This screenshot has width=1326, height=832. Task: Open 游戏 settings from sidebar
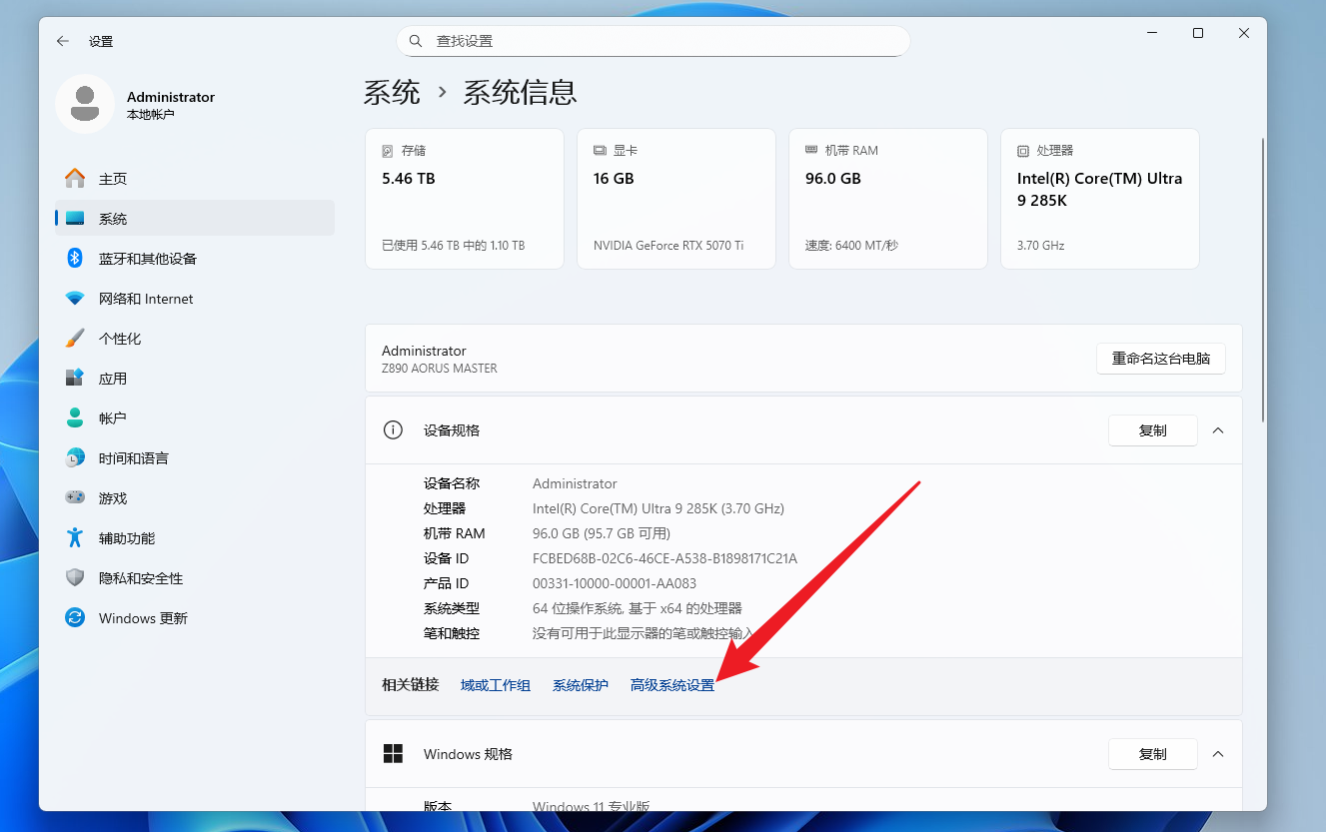click(113, 497)
